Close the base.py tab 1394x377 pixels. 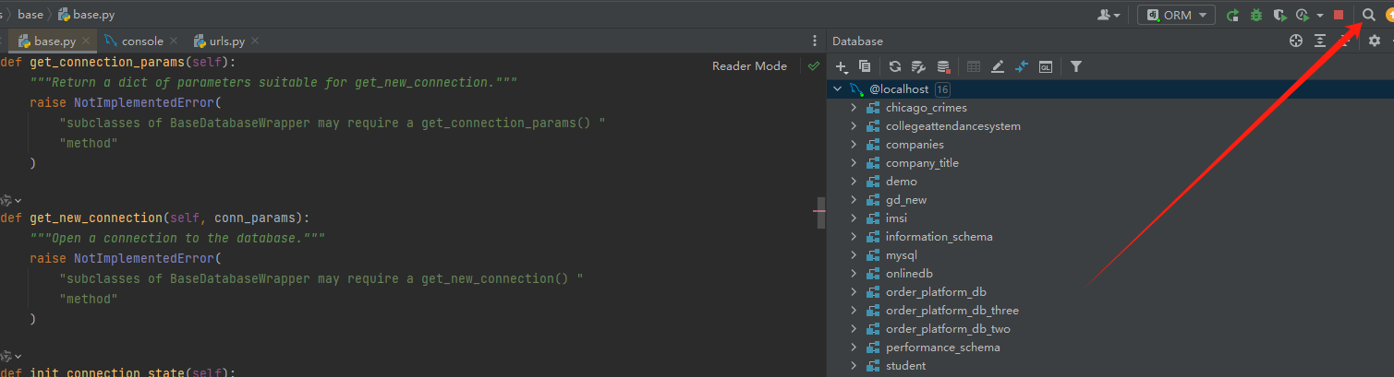click(x=86, y=41)
